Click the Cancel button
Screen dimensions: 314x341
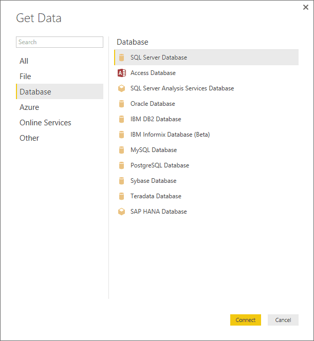[283, 320]
